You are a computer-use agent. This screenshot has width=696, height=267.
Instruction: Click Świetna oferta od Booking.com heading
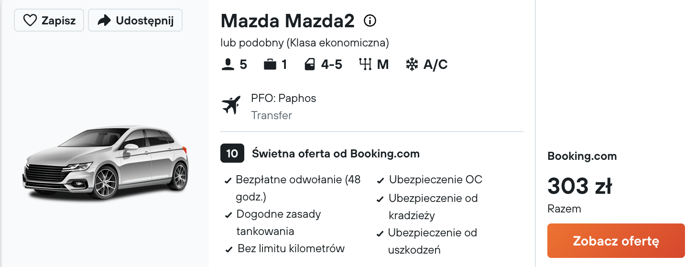tap(336, 154)
